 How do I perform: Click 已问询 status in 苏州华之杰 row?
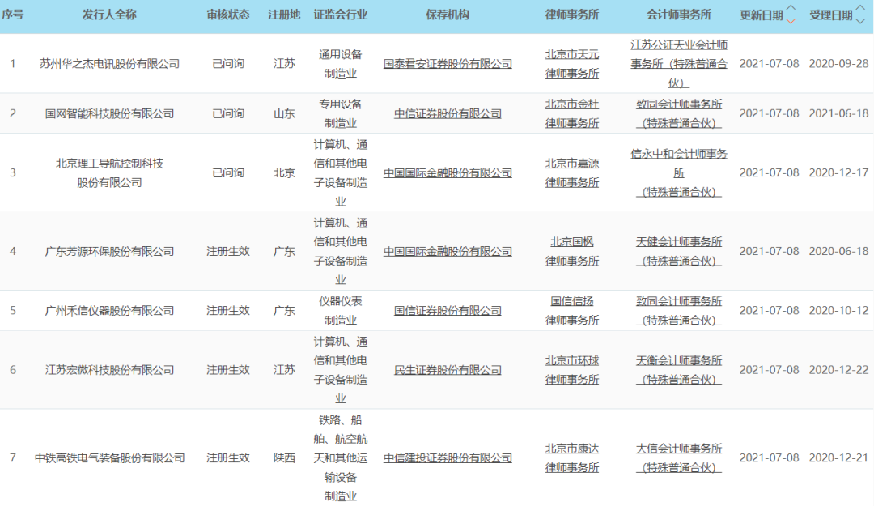point(228,64)
